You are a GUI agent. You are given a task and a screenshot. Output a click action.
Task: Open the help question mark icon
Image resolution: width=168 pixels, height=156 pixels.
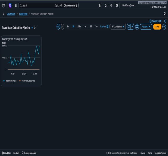111,5
